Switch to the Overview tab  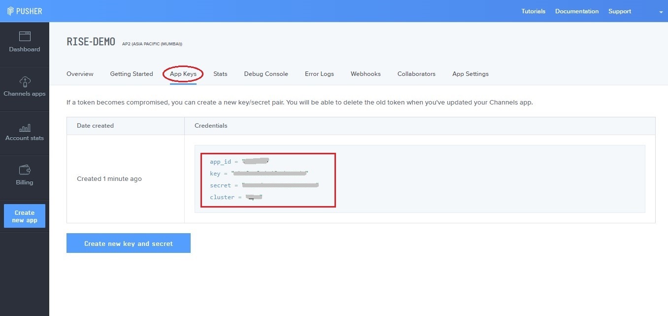point(80,74)
